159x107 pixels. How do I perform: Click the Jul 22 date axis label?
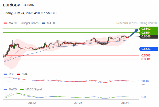pos(32,103)
